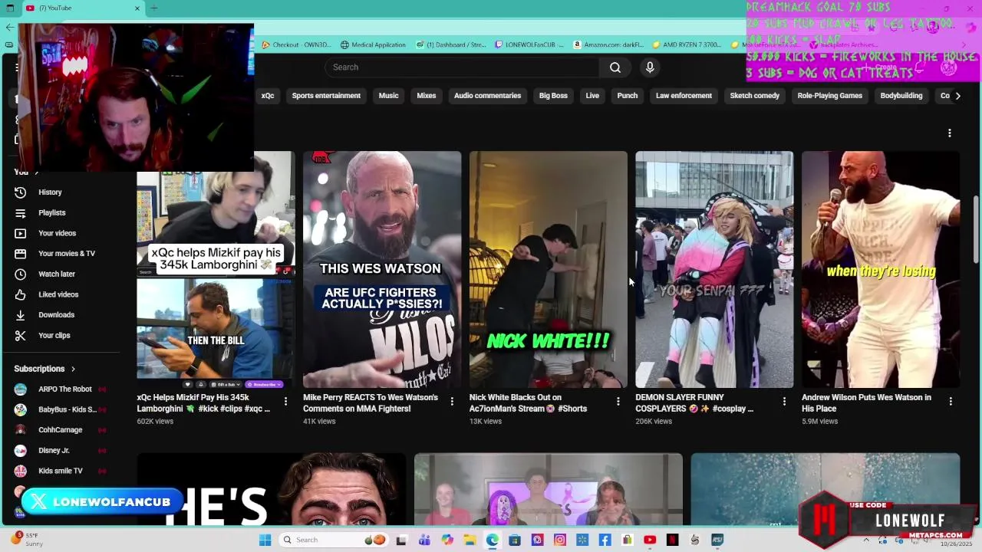Open Task View on the taskbar
The image size is (982, 552).
coord(401,540)
